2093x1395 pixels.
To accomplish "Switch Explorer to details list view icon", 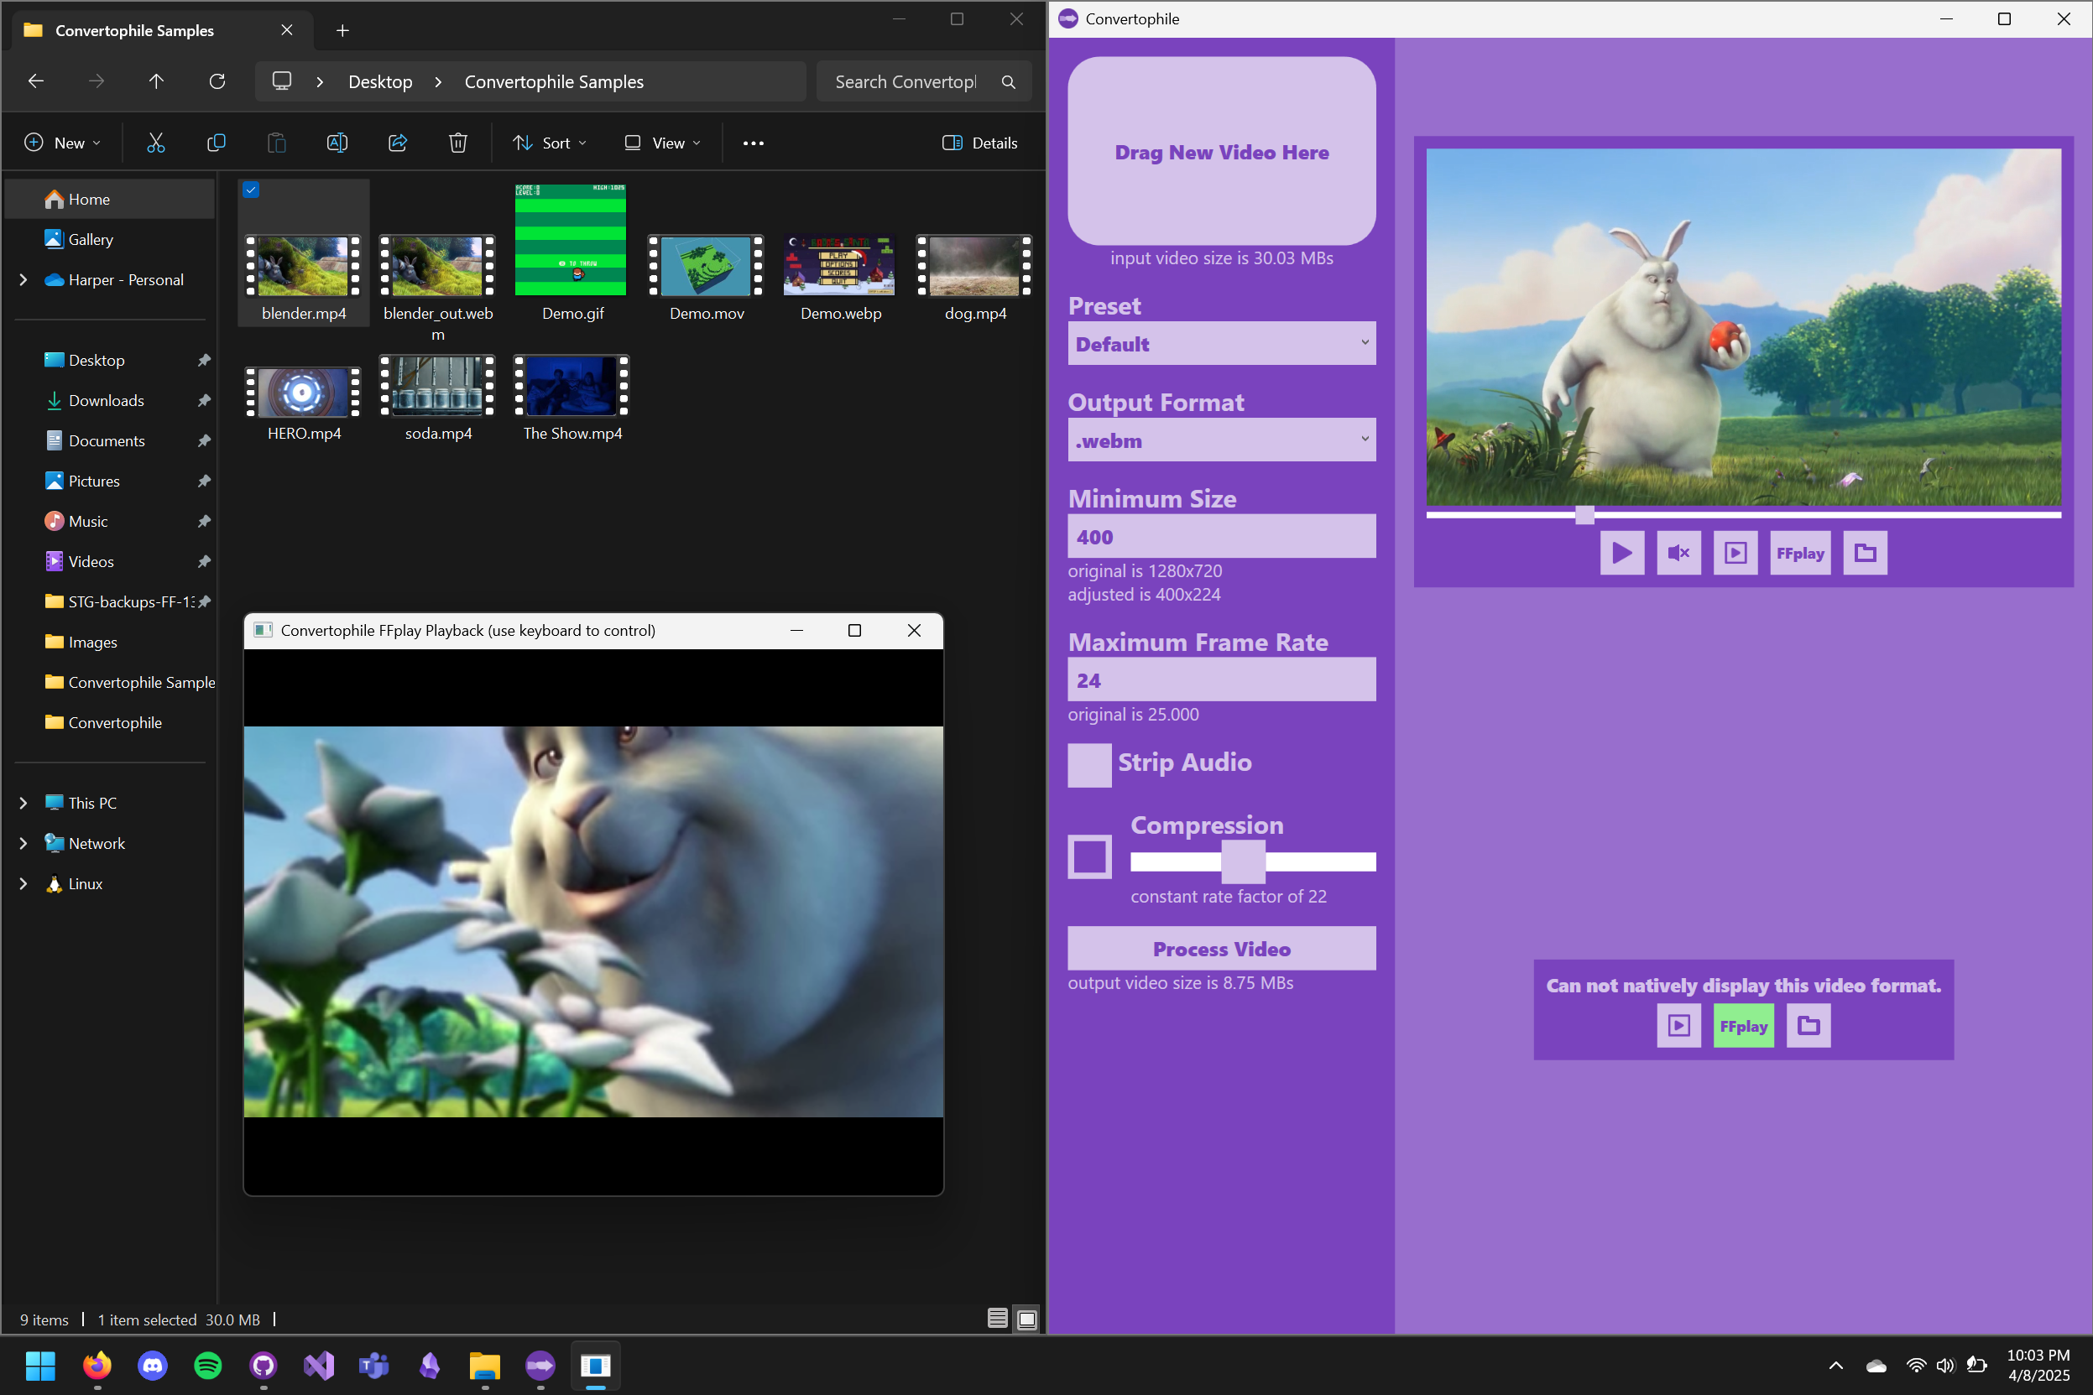I will point(998,1319).
